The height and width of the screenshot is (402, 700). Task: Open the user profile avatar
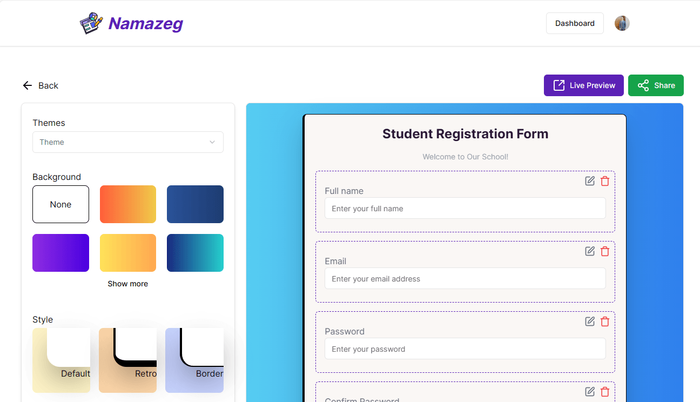click(x=622, y=23)
